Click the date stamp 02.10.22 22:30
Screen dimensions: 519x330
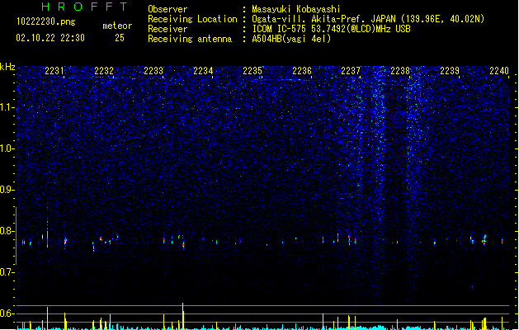50,38
